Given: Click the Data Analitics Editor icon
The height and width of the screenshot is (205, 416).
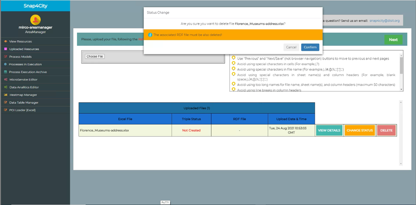Looking at the screenshot, I should pos(5,87).
